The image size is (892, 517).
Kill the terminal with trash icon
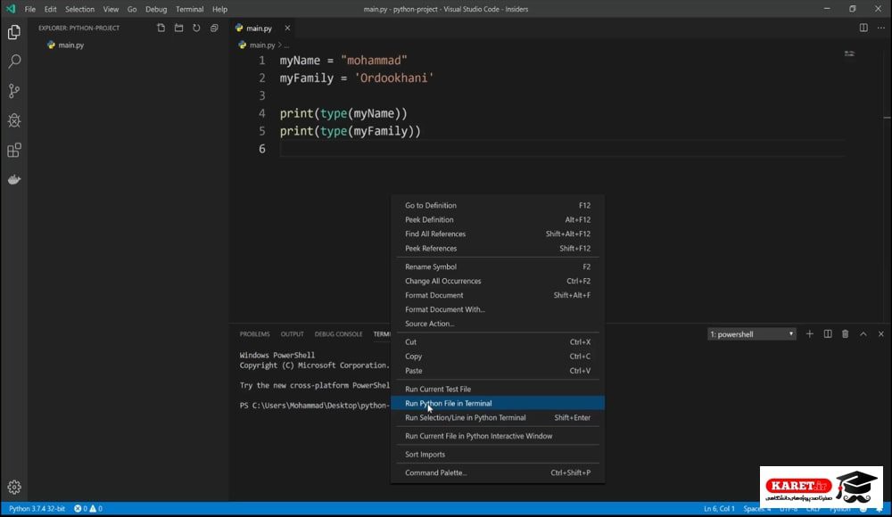[846, 334]
